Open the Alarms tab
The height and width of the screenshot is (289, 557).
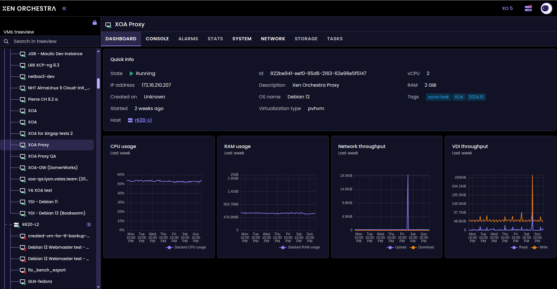click(x=188, y=39)
